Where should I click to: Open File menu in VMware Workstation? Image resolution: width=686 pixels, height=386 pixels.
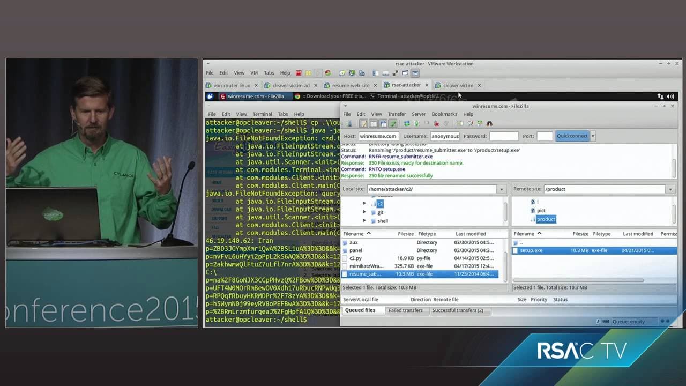(x=210, y=73)
